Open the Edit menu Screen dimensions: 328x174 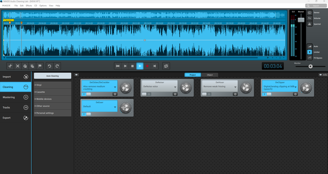click(x=22, y=5)
